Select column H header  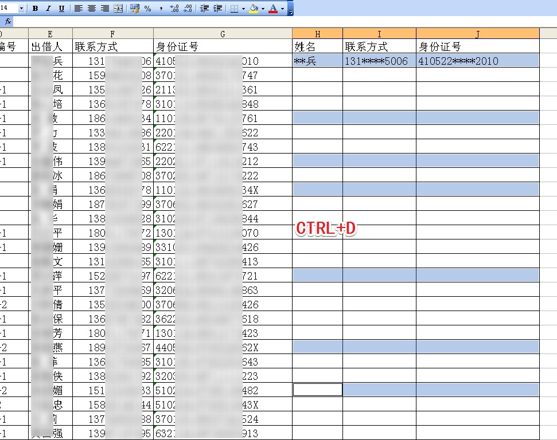[x=318, y=34]
